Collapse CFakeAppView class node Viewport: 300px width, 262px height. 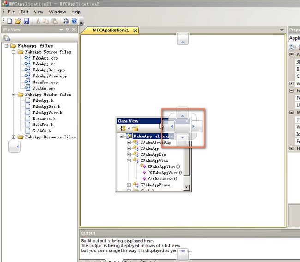point(129,161)
